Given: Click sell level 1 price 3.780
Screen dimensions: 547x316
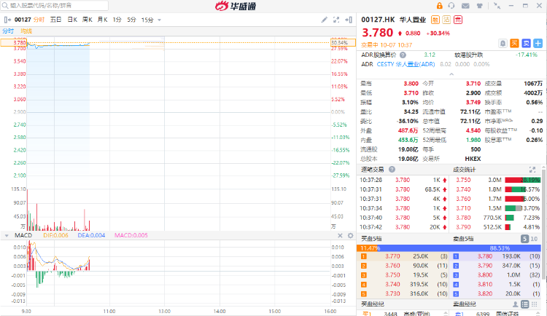Looking at the screenshot, I should 485,256.
